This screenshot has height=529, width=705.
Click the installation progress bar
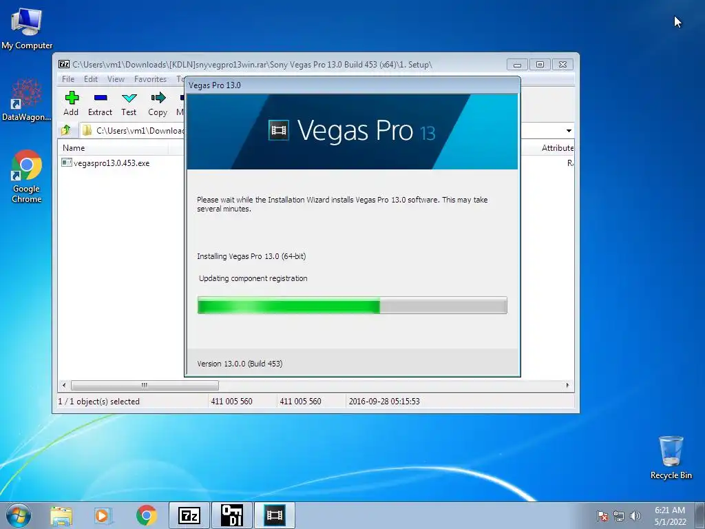[x=352, y=305]
